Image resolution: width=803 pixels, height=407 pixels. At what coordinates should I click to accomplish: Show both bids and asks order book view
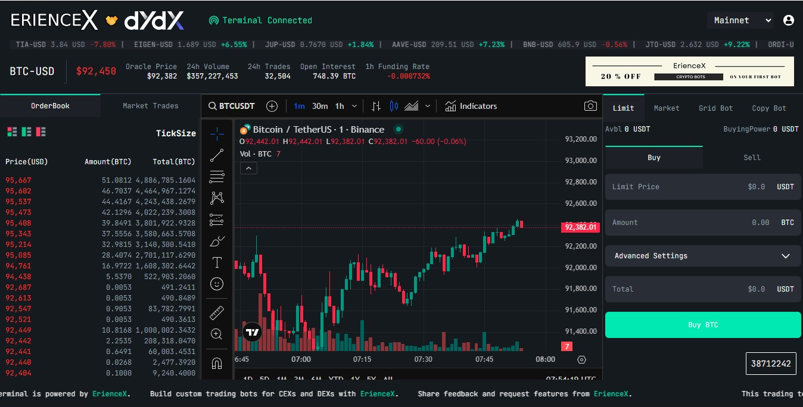12,132
